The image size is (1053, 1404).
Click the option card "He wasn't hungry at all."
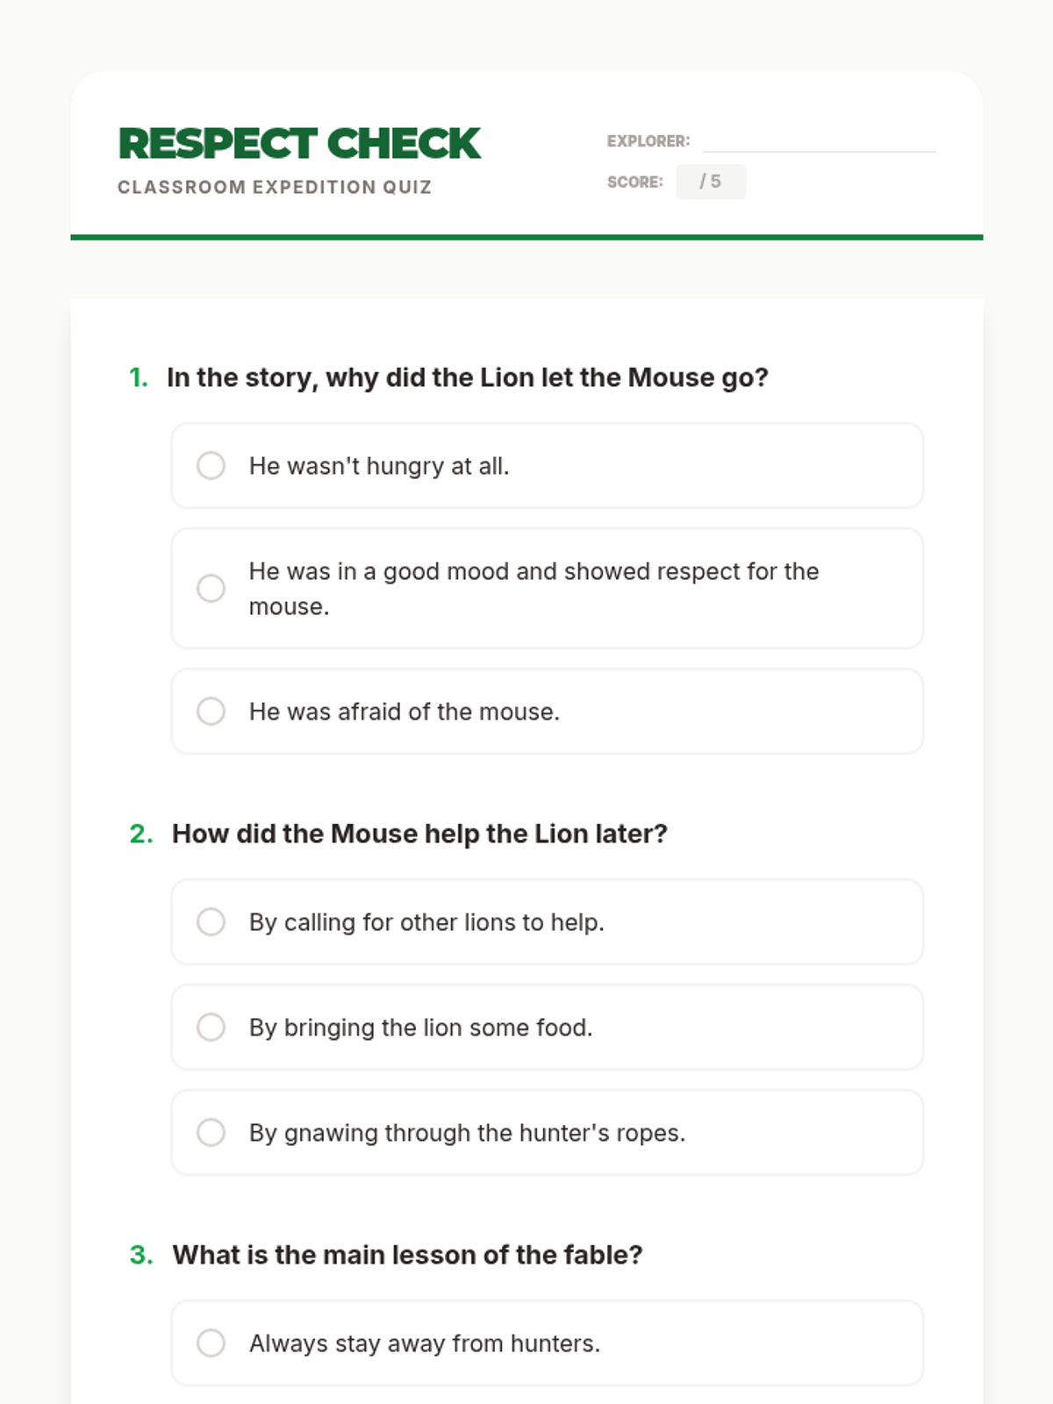548,465
